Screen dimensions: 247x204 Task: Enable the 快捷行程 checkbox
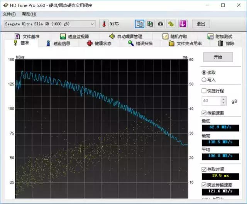coord(204,91)
